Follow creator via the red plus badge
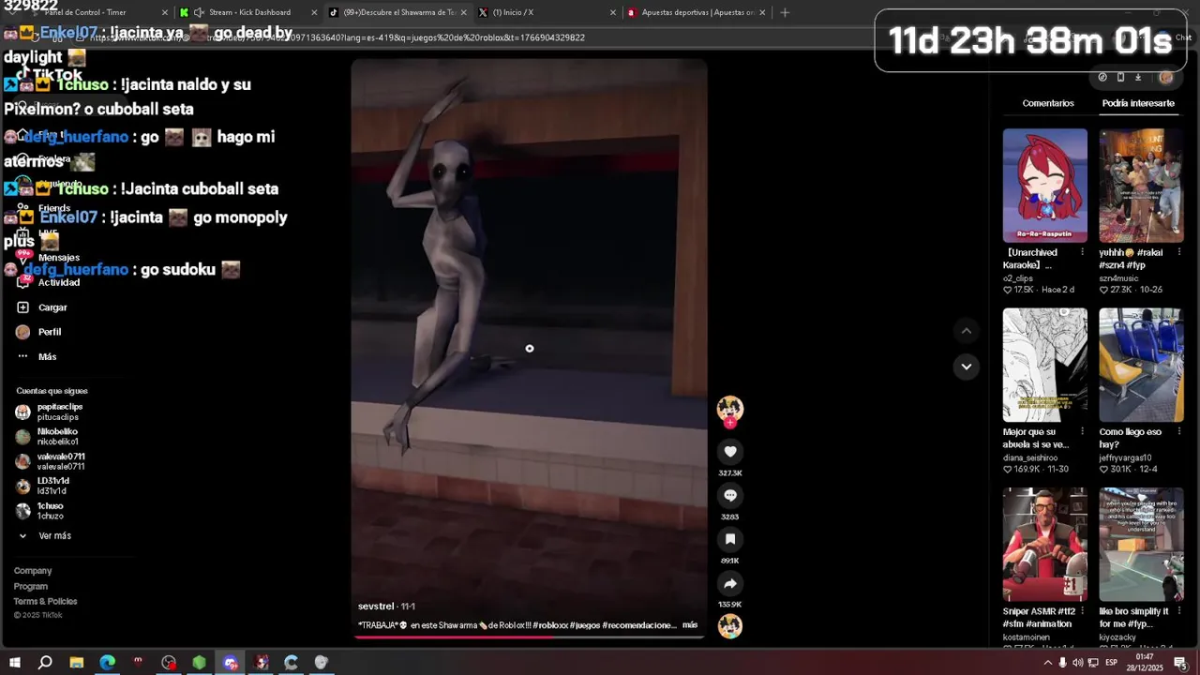This screenshot has height=675, width=1200. (x=730, y=423)
